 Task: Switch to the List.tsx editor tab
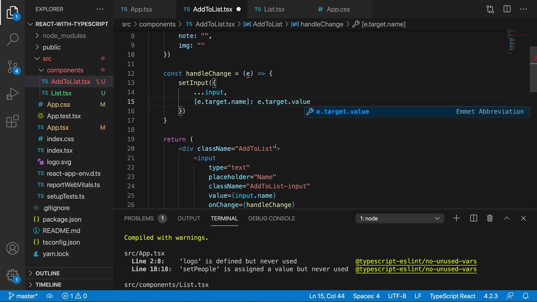pos(279,9)
